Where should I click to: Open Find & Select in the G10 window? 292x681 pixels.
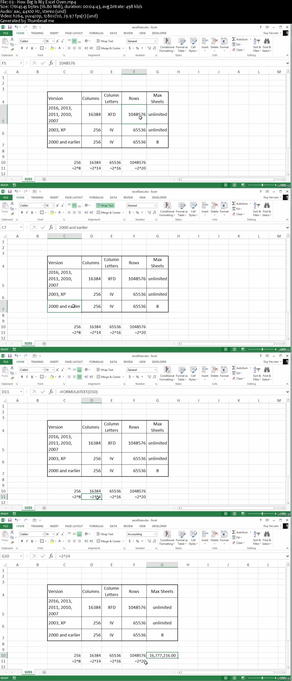tap(267, 538)
